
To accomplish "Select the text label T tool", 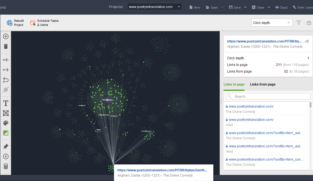I will tap(6, 103).
